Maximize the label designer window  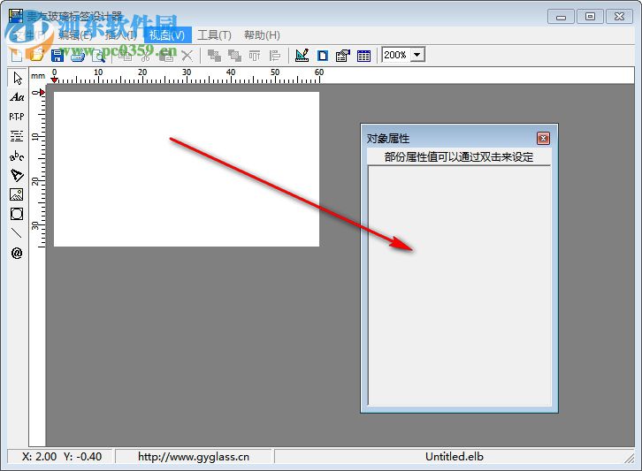590,17
